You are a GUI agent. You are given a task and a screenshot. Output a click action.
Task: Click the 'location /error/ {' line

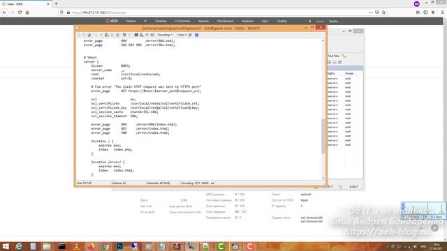pos(108,162)
